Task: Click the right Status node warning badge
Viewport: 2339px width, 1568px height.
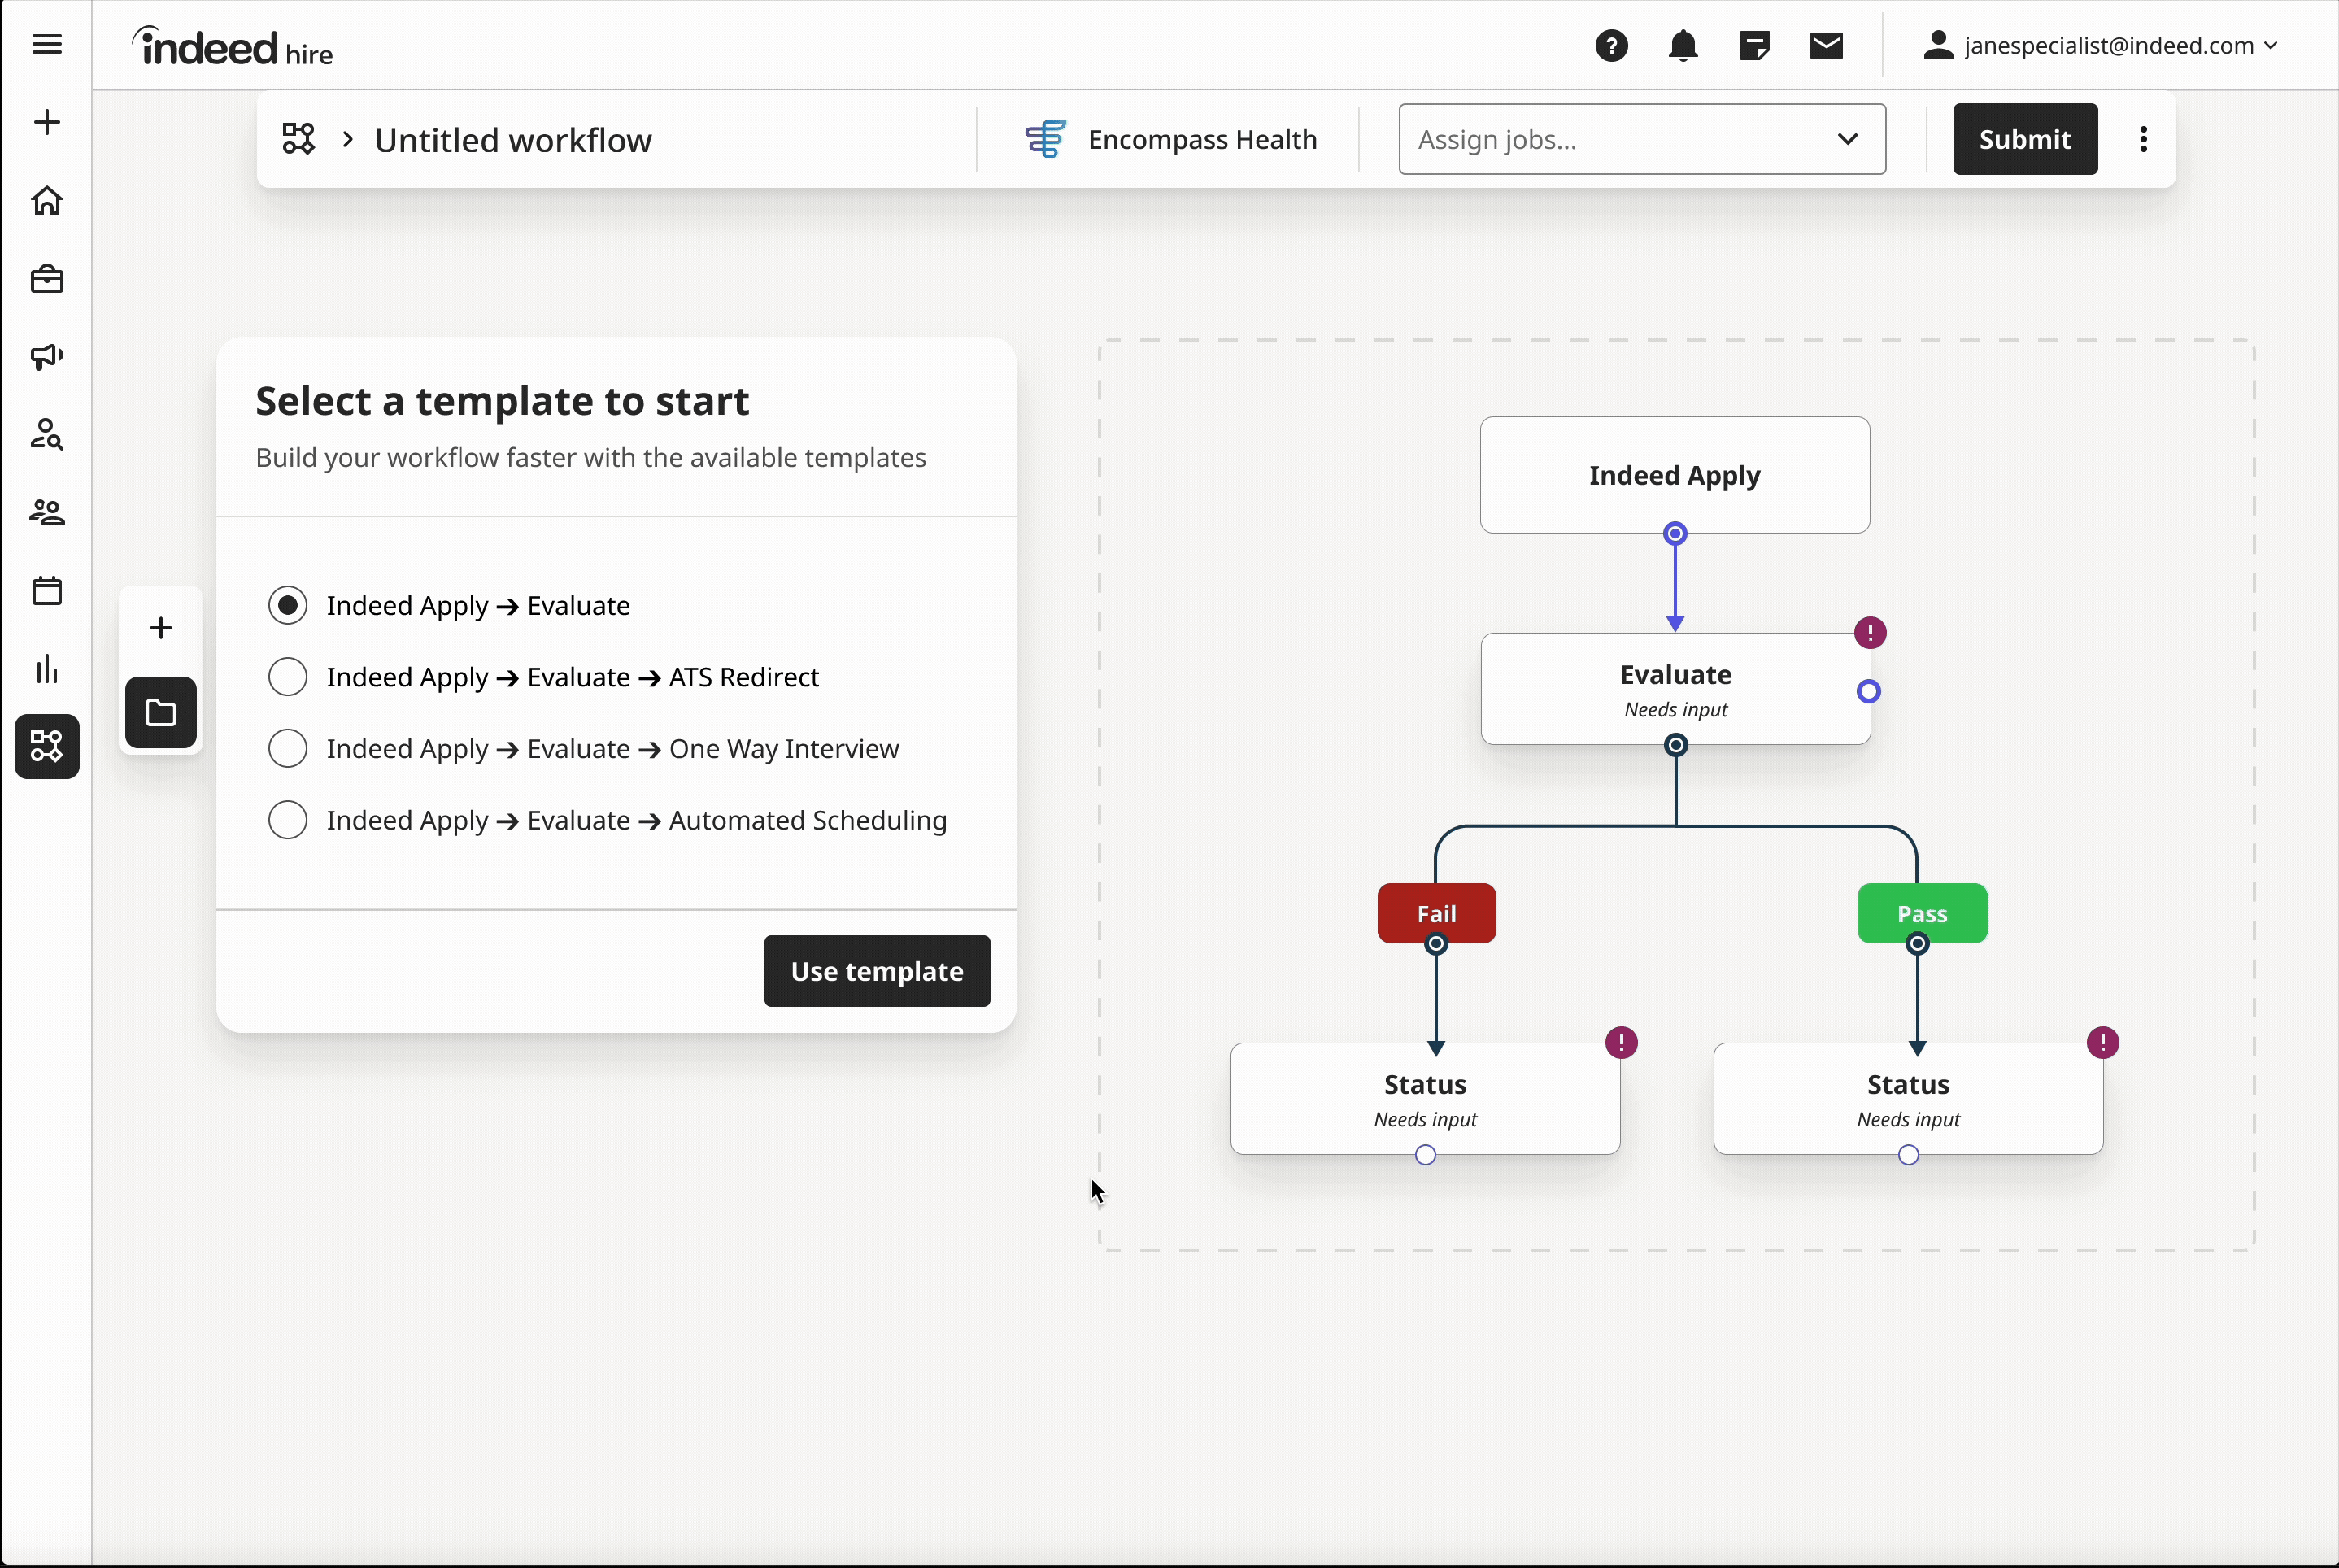Action: [2102, 1043]
